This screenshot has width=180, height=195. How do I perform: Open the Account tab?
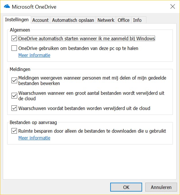coord(40,20)
